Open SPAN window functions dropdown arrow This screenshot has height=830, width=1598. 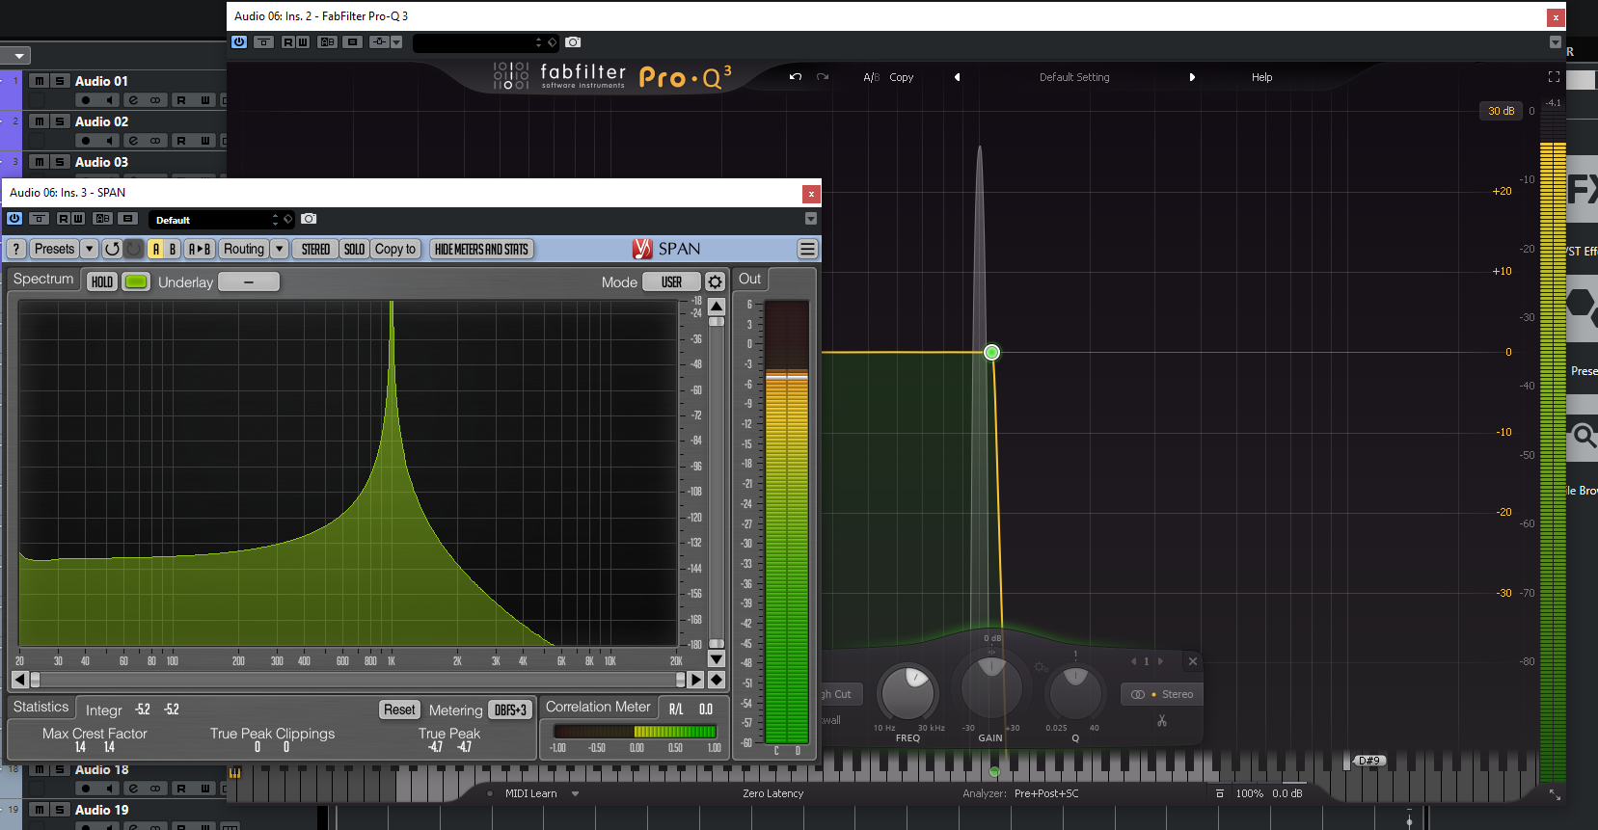click(811, 219)
